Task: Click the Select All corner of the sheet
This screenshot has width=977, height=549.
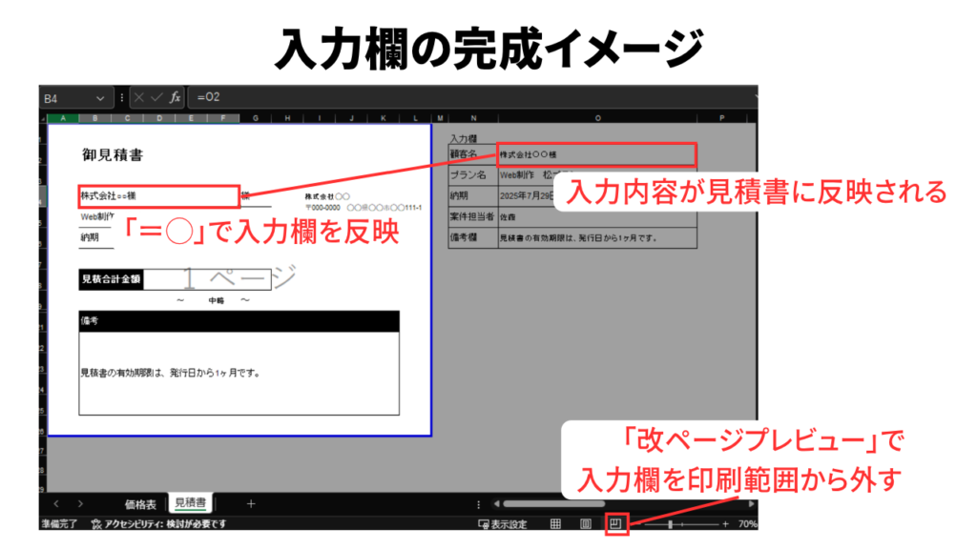Action: coord(43,118)
